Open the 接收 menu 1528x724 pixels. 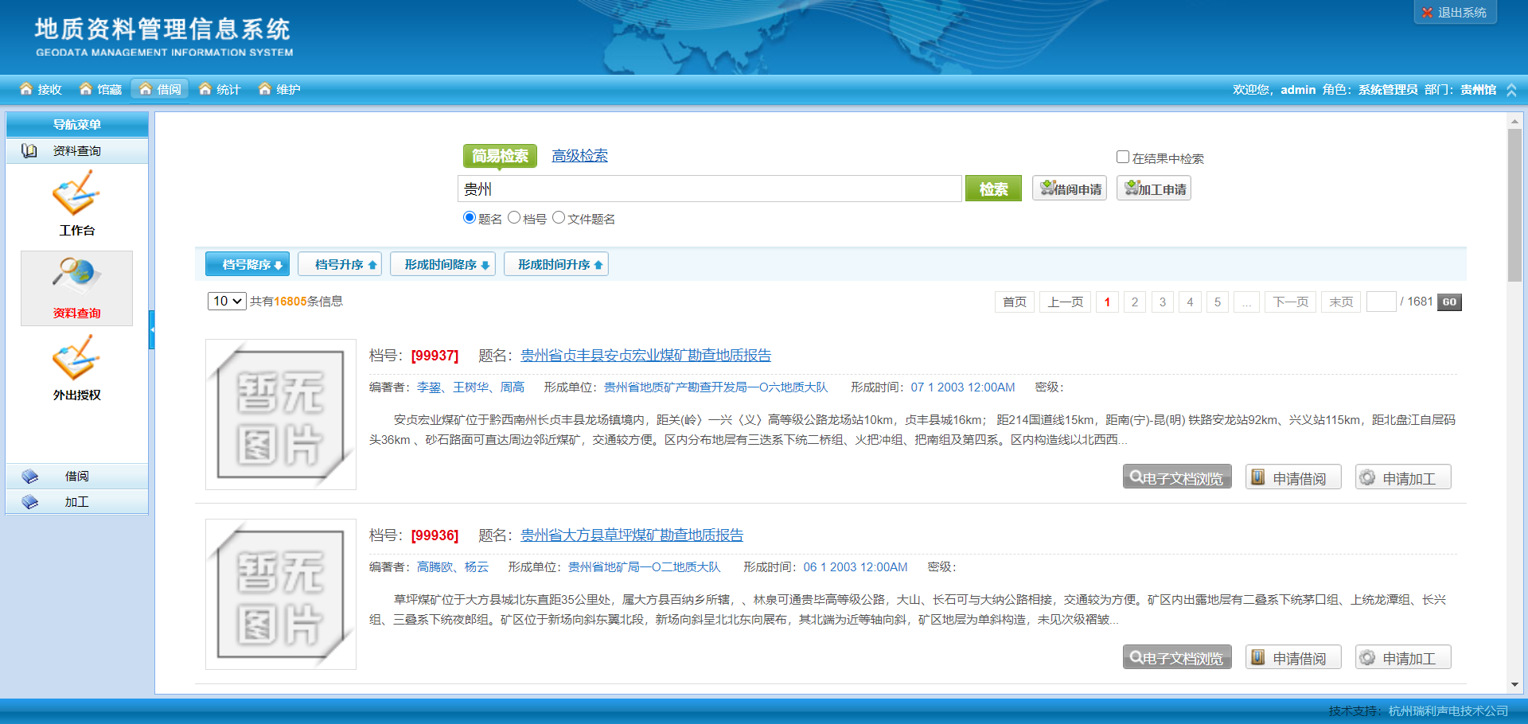[x=41, y=89]
